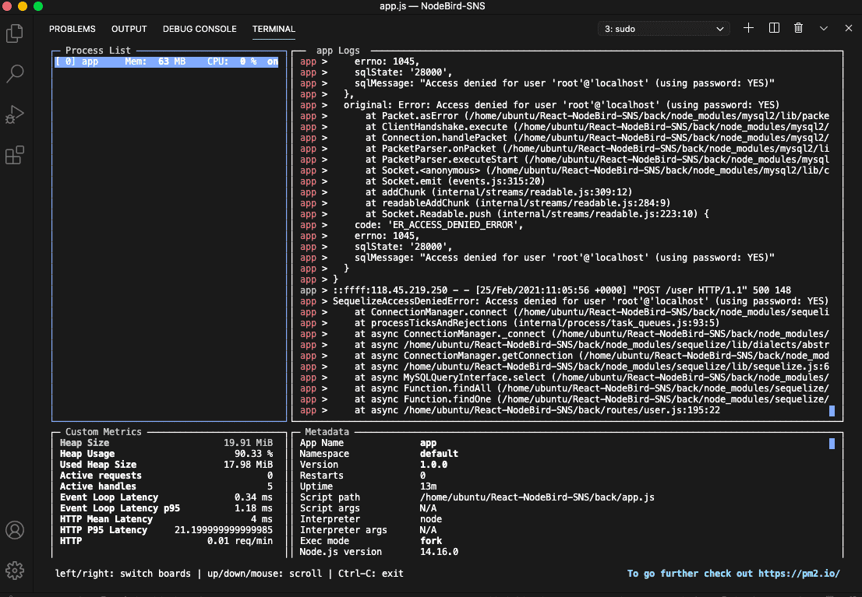The width and height of the screenshot is (862, 597).
Task: Follow the https://pm2.io/ link
Action: (799, 574)
